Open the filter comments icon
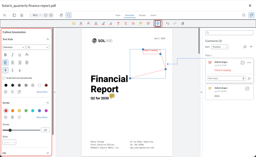Image resolution: width=256 pixels, height=157 pixels. 251,47
